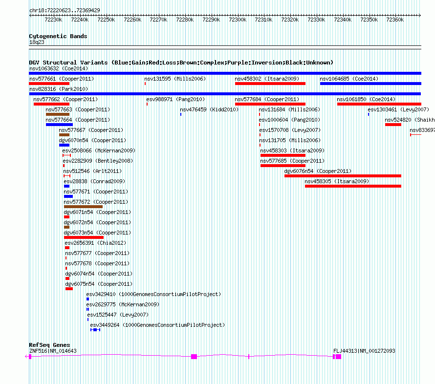Click nsv577685 (Cooper2011) label
Image resolution: width=435 pixels, height=384 pixels.
point(292,161)
